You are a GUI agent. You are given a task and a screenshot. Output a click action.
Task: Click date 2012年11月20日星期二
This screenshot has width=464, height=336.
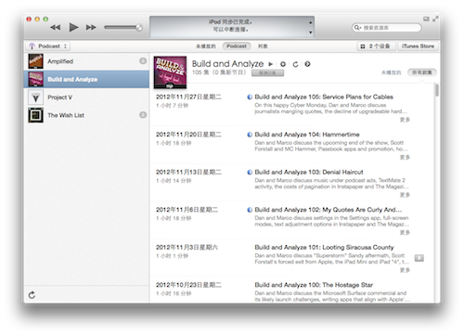188,135
